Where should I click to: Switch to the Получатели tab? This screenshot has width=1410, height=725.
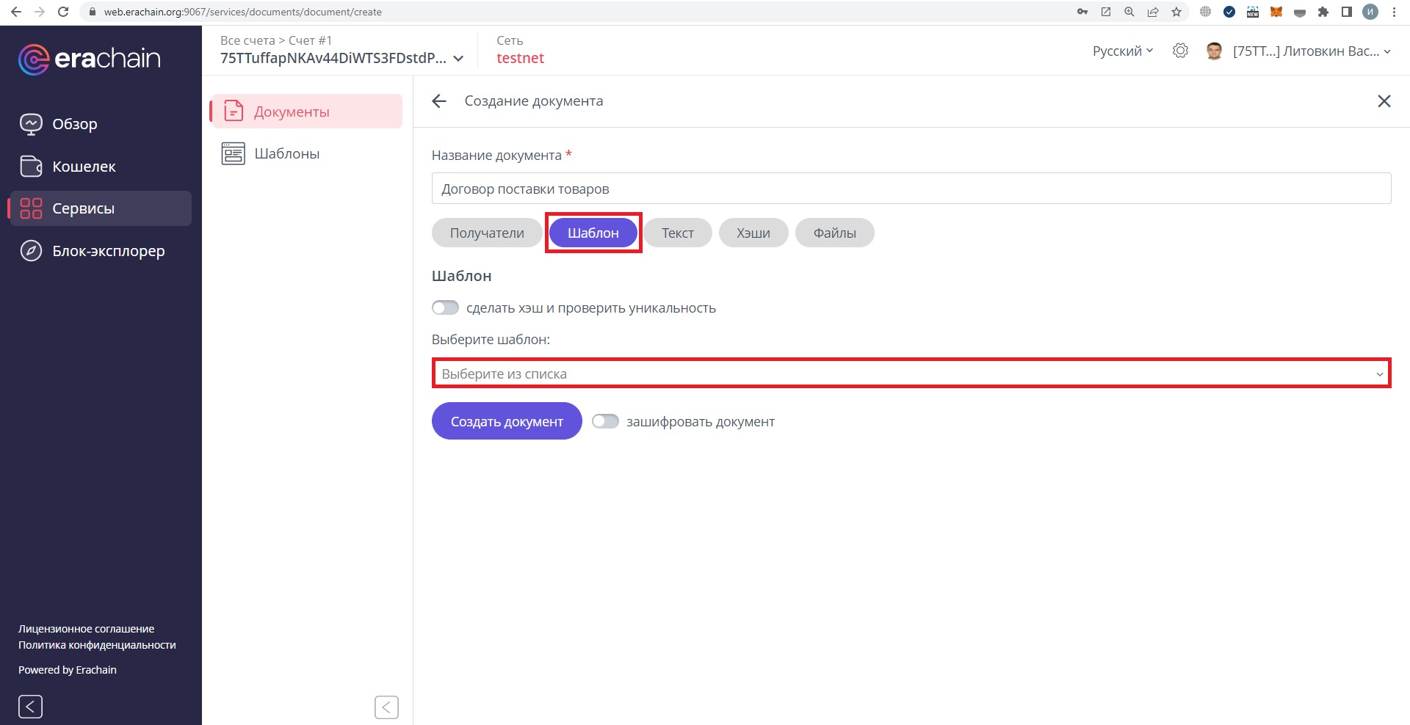tap(487, 233)
